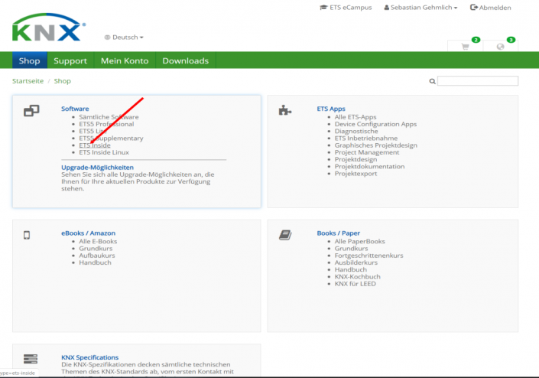Click the KNX Specifications icon
This screenshot has width=539, height=378.
click(31, 359)
